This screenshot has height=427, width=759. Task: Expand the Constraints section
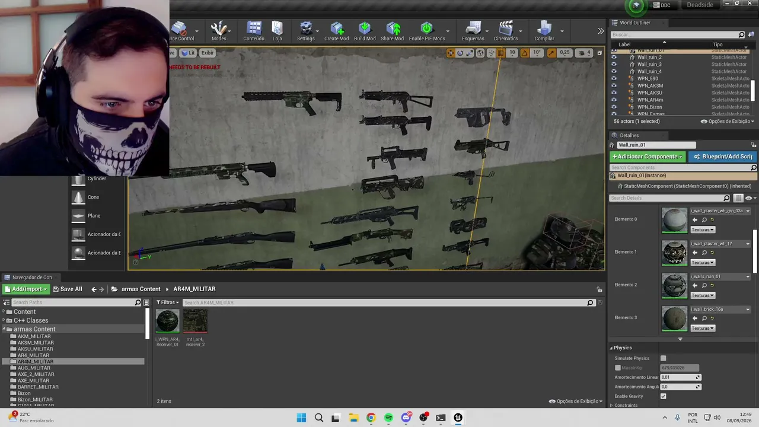point(626,405)
